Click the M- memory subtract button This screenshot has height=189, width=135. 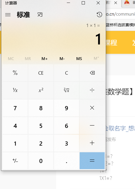point(62,59)
